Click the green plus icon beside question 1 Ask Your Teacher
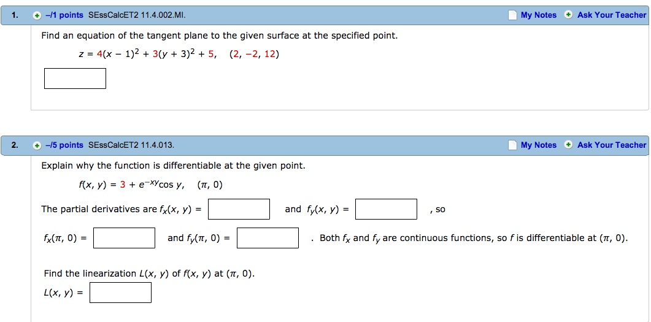 pos(569,15)
